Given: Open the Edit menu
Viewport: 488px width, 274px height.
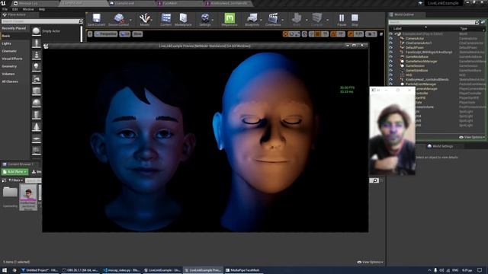Looking at the screenshot, I should (x=14, y=9).
